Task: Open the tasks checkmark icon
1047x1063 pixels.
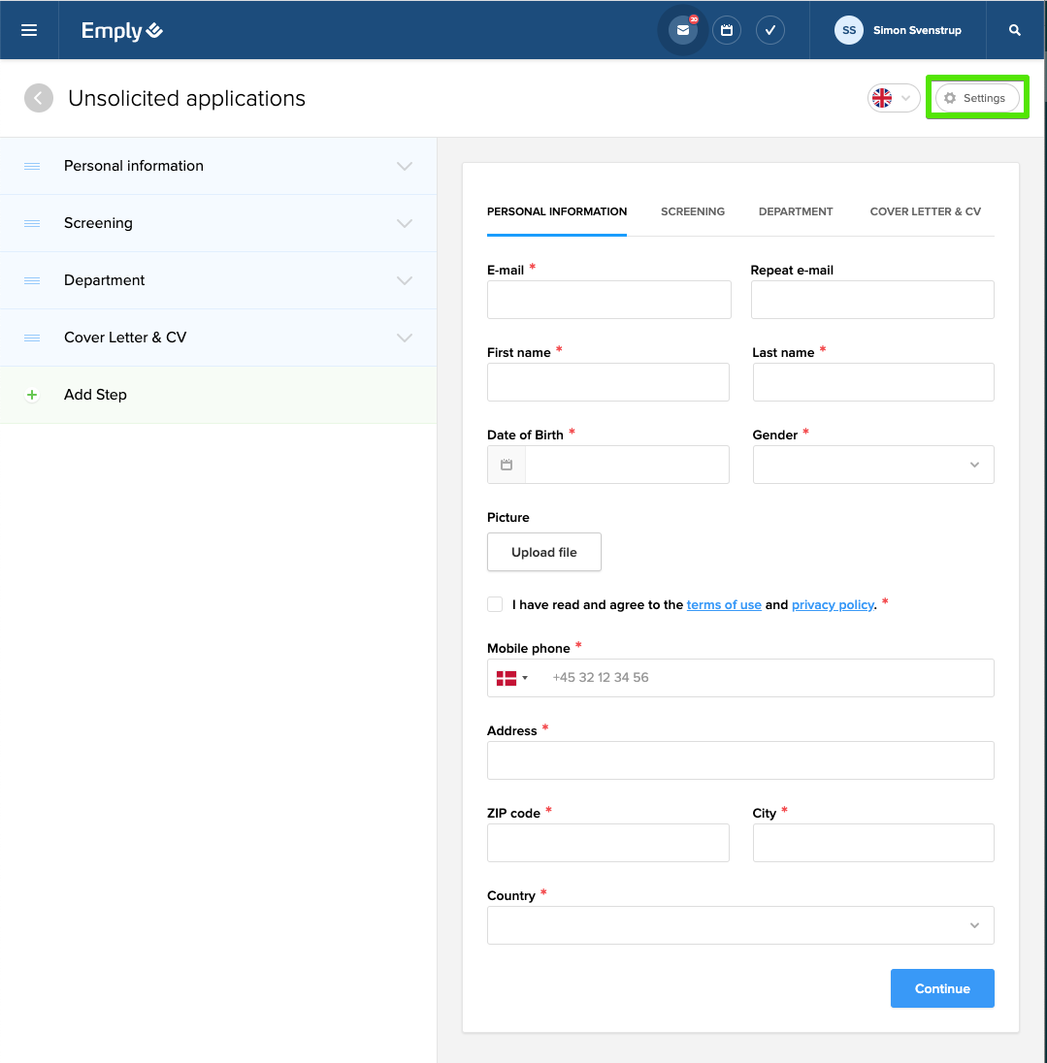Action: (770, 30)
